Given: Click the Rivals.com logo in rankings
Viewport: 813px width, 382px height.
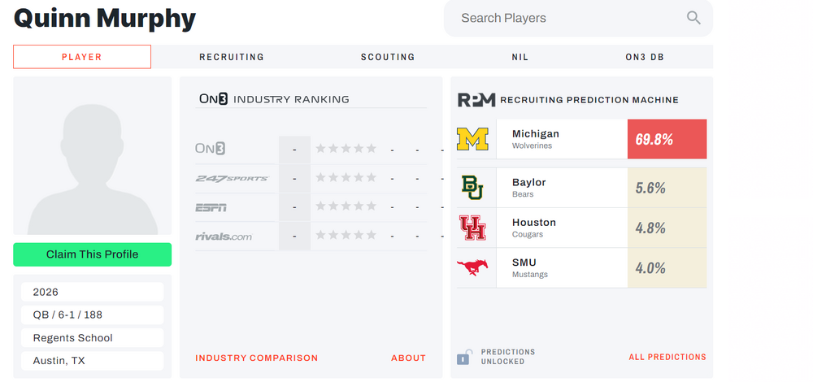Looking at the screenshot, I should 224,237.
